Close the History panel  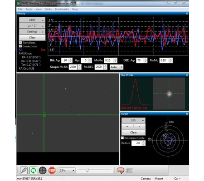[187, 14]
